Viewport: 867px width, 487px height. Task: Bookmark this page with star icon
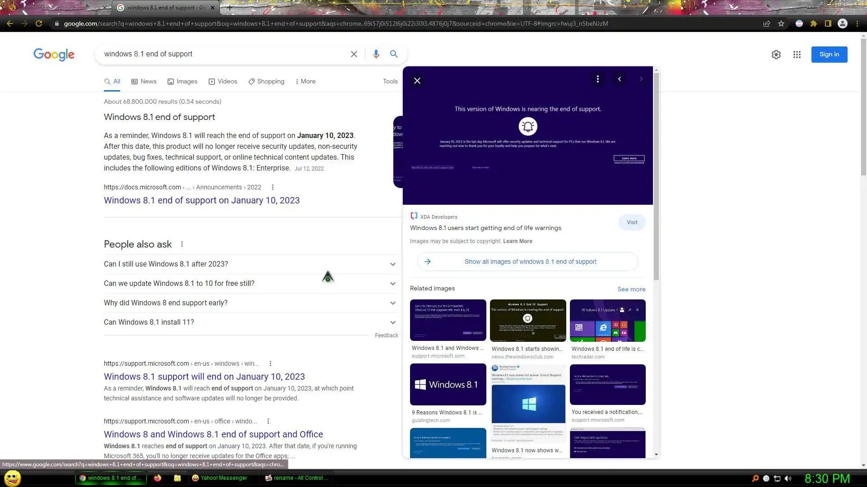(x=781, y=23)
